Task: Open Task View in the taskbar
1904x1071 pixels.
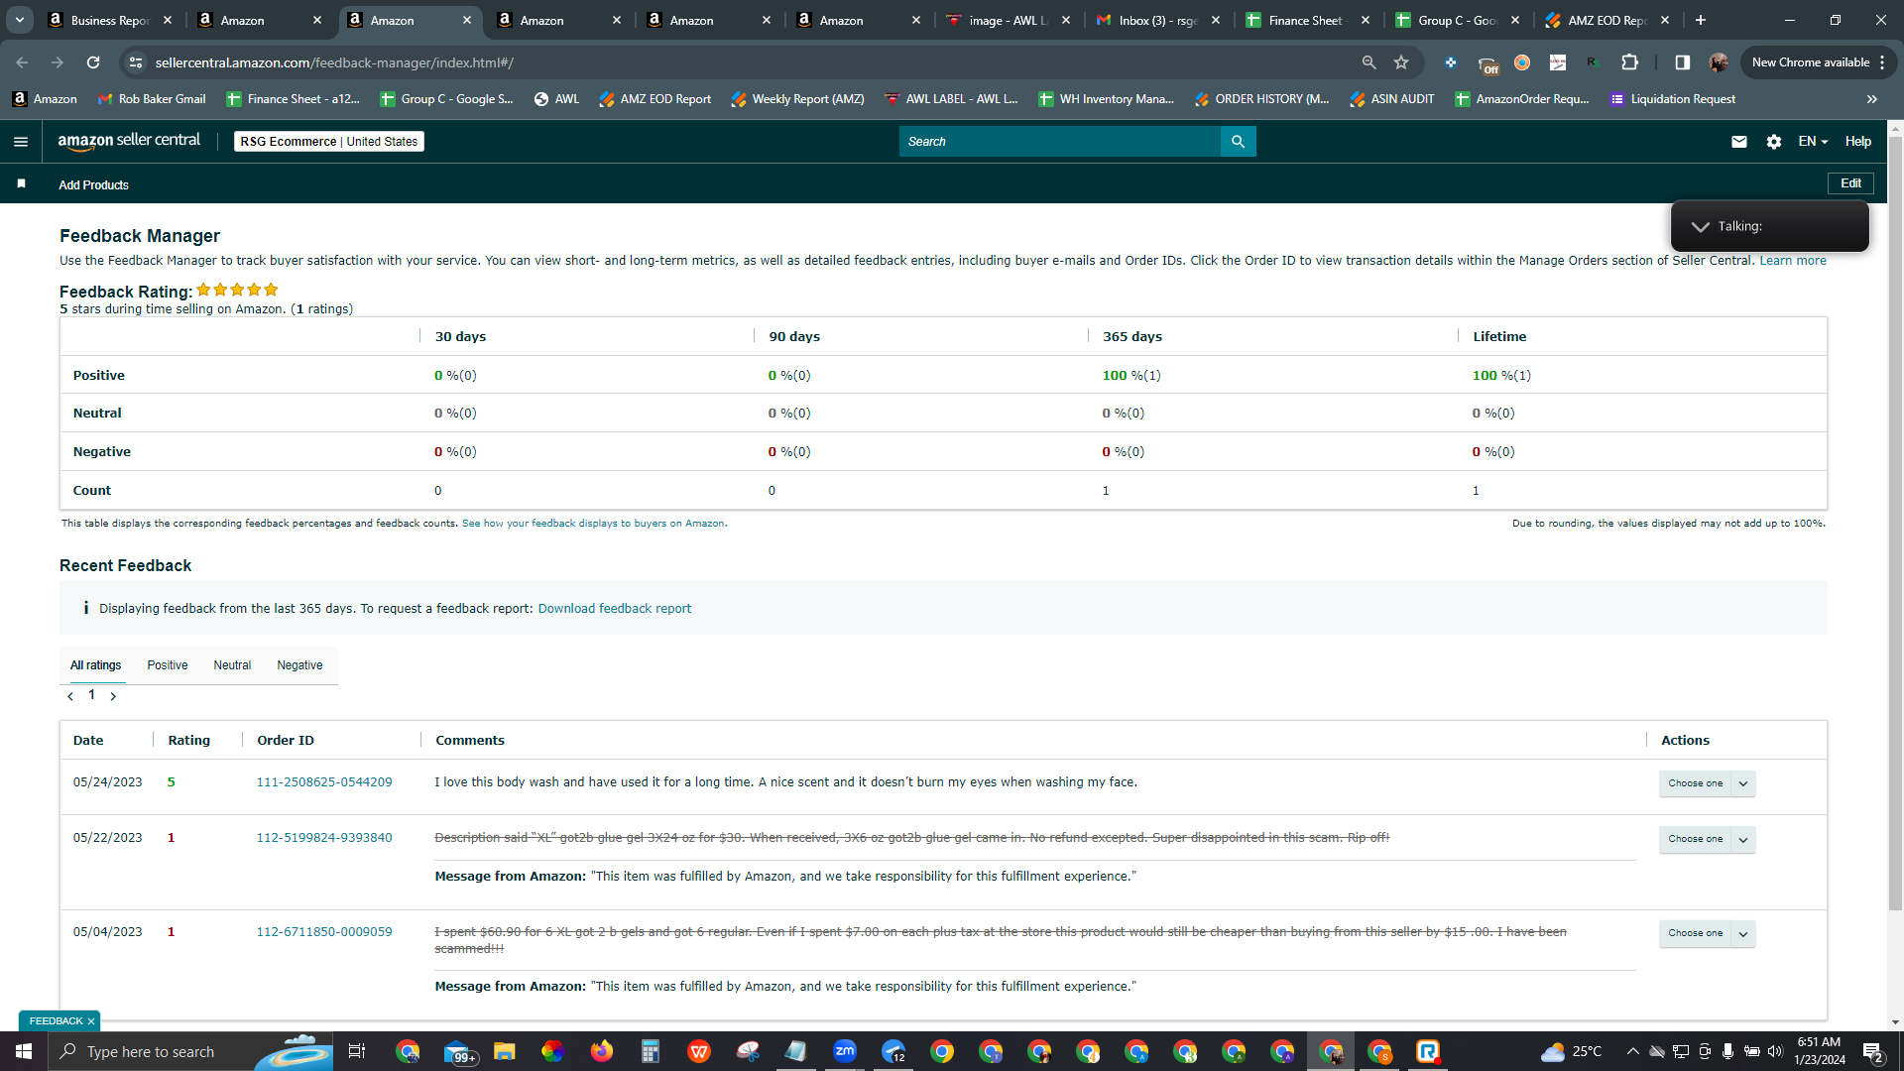Action: point(357,1051)
